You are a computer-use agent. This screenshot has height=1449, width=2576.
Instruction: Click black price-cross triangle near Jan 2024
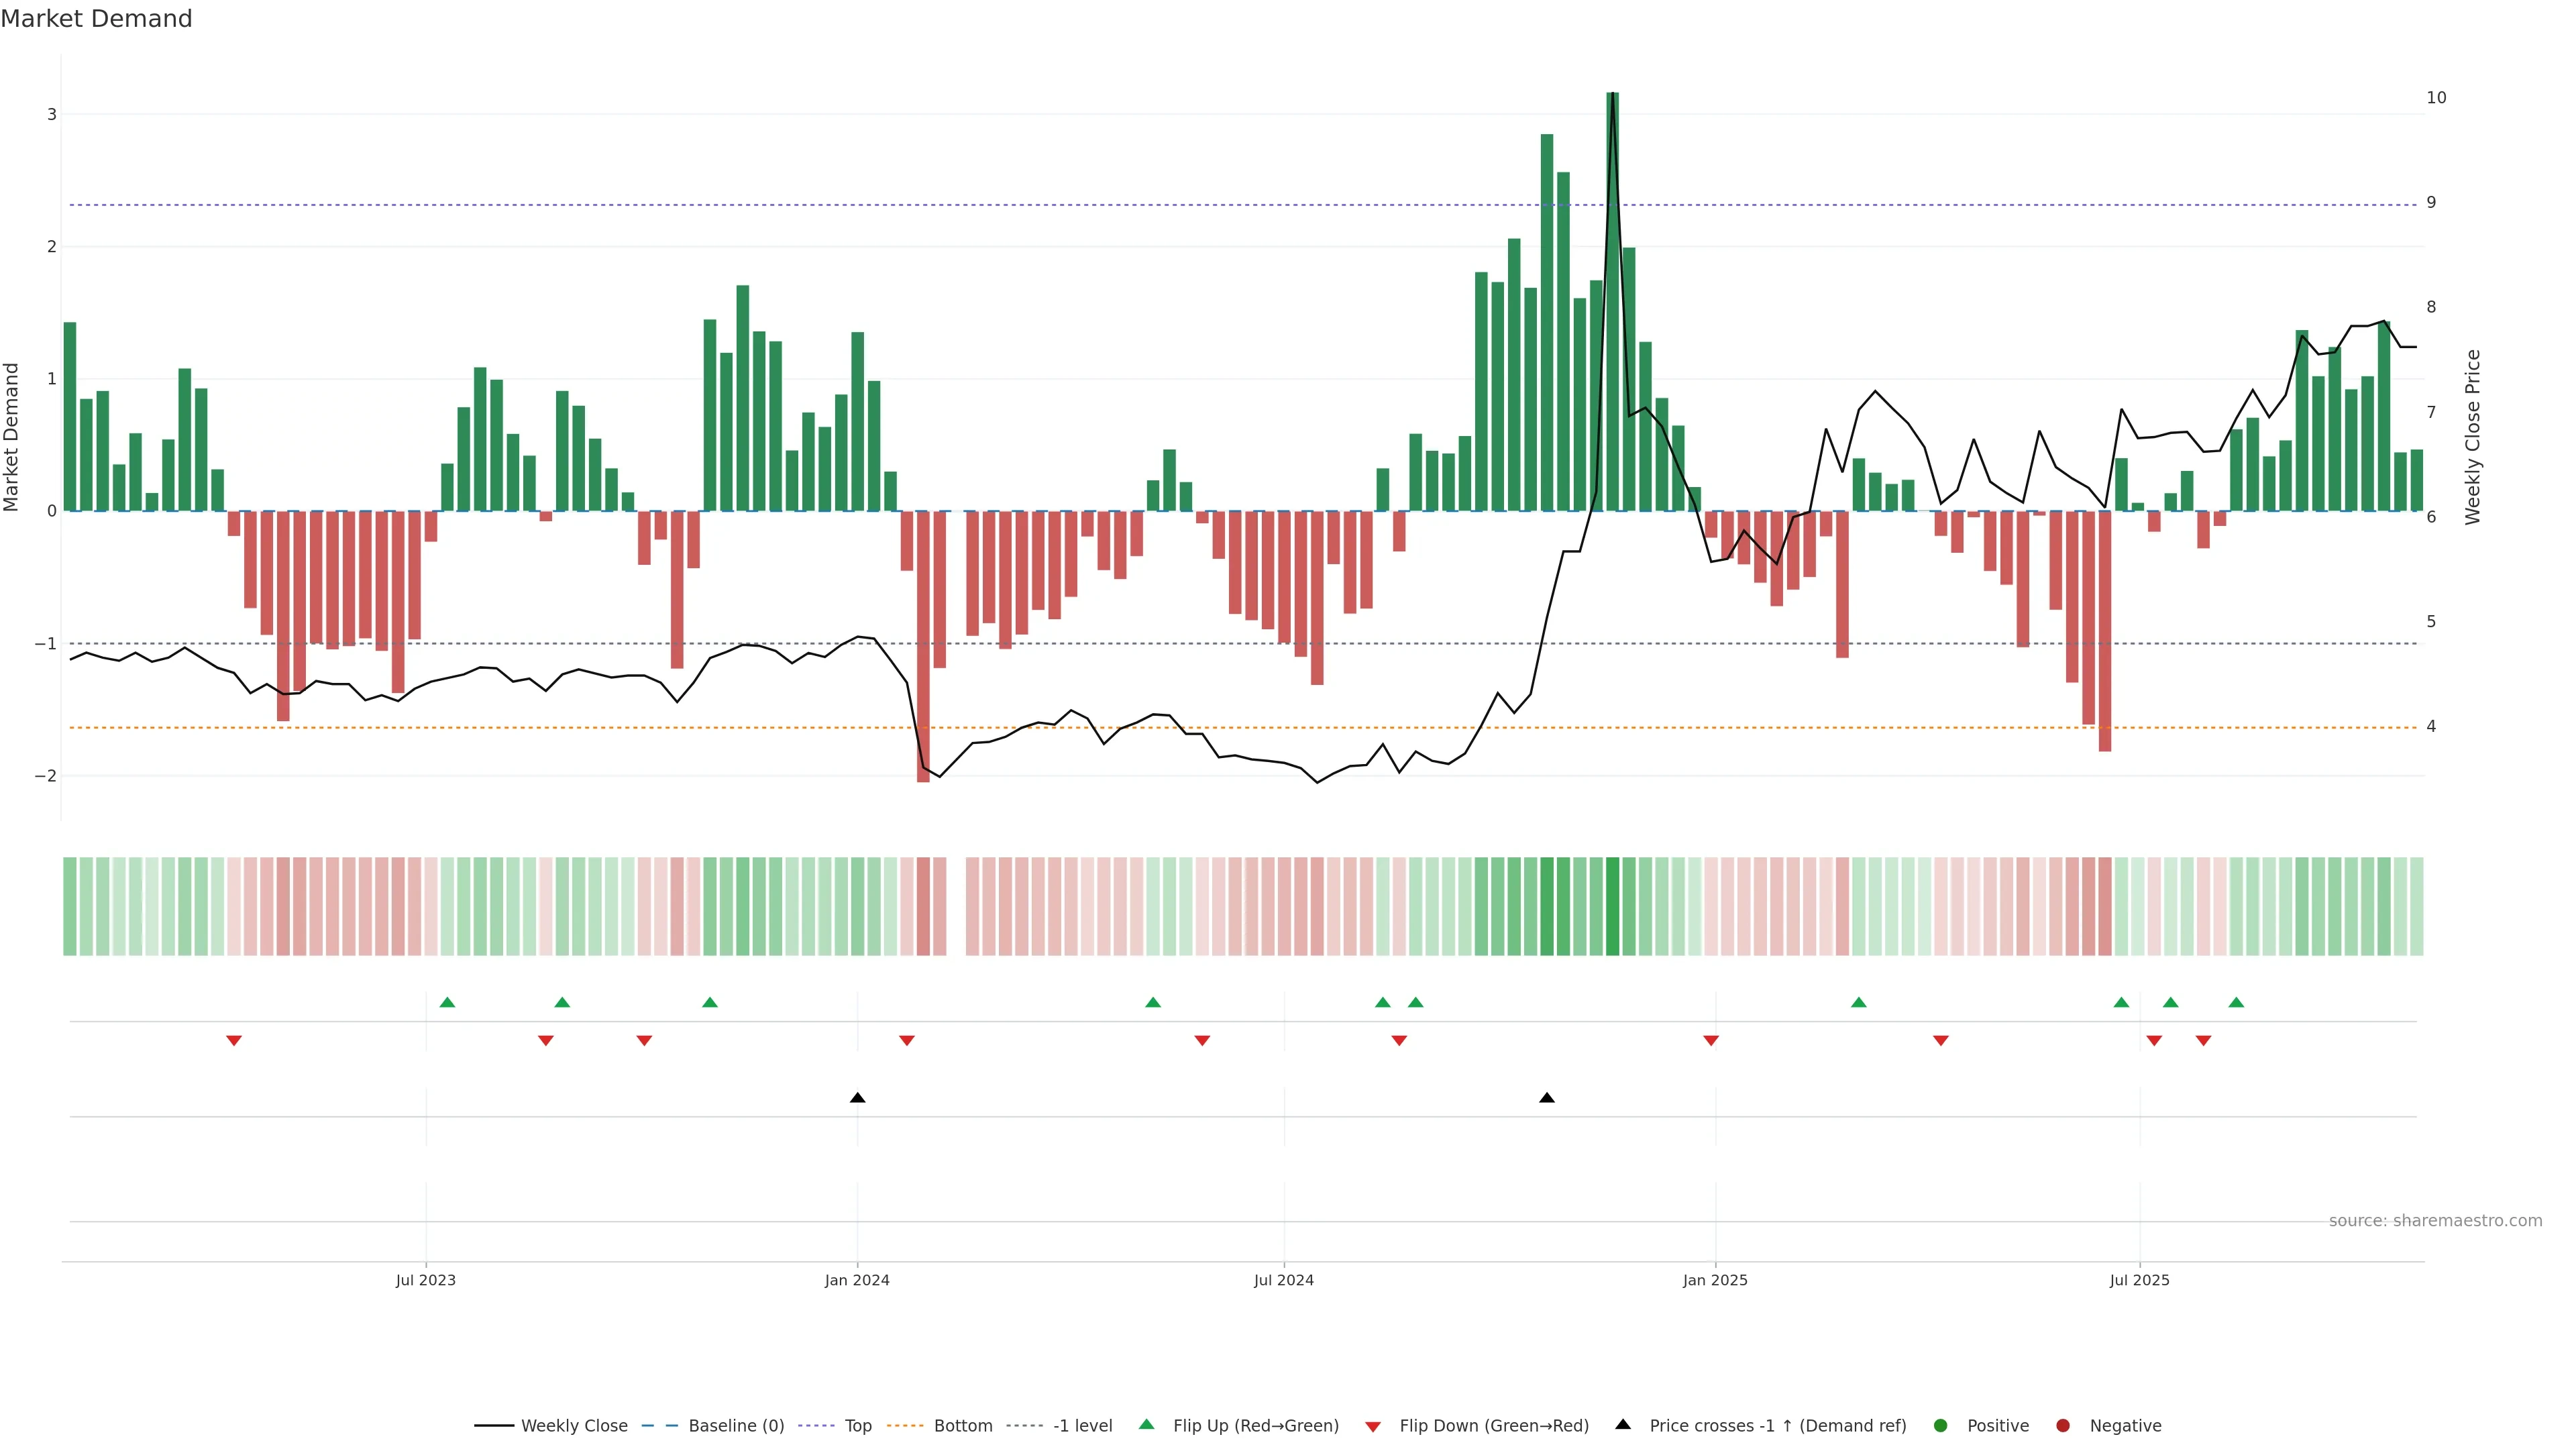point(857,1098)
